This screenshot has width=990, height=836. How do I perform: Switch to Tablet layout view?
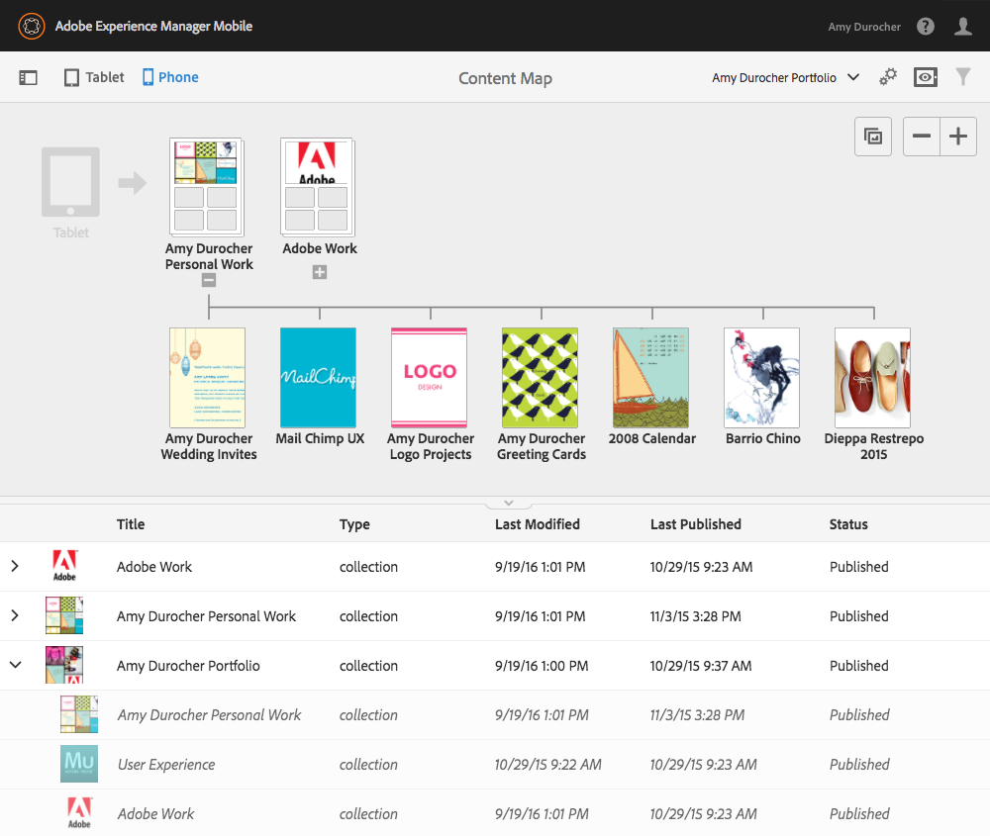[x=94, y=77]
